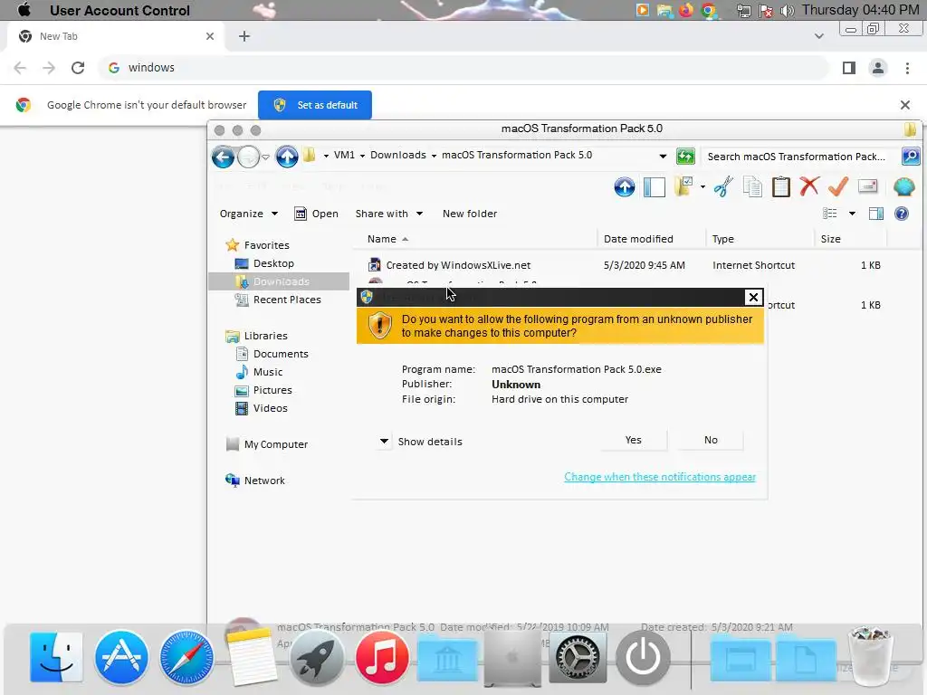Click the volume speaker icon in the tray
The height and width of the screenshot is (695, 927).
click(x=787, y=11)
